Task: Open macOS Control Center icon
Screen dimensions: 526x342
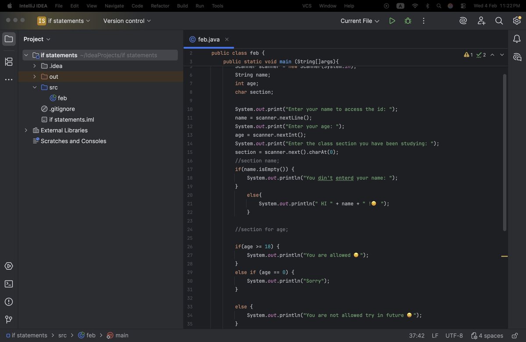Action: (x=463, y=6)
